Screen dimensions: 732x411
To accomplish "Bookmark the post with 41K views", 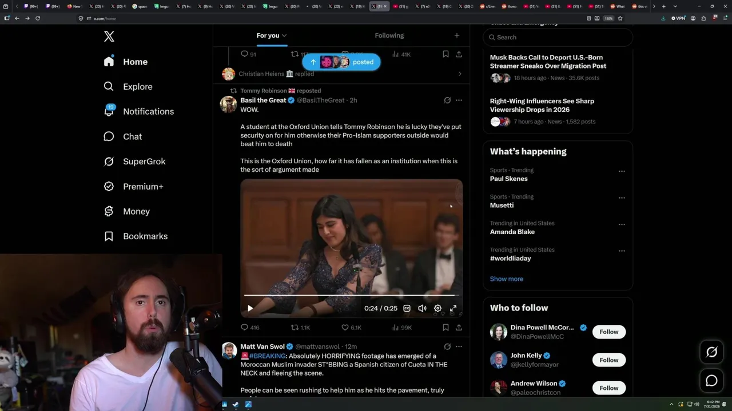I will click(x=445, y=54).
